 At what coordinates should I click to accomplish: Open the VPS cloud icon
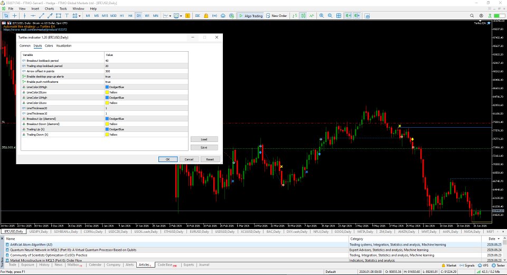click(223, 15)
